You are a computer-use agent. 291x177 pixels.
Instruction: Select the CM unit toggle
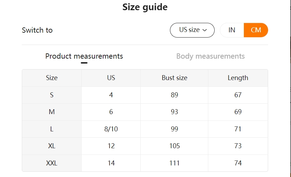click(256, 30)
